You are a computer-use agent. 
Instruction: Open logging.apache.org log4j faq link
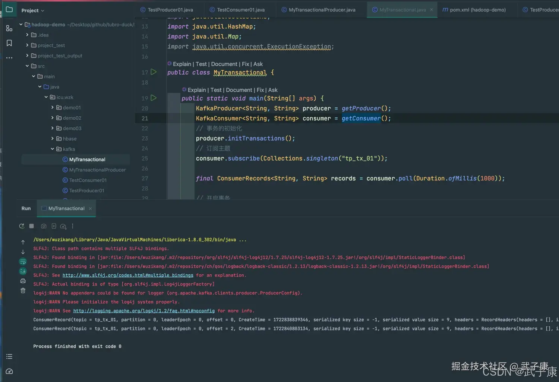tap(144, 311)
